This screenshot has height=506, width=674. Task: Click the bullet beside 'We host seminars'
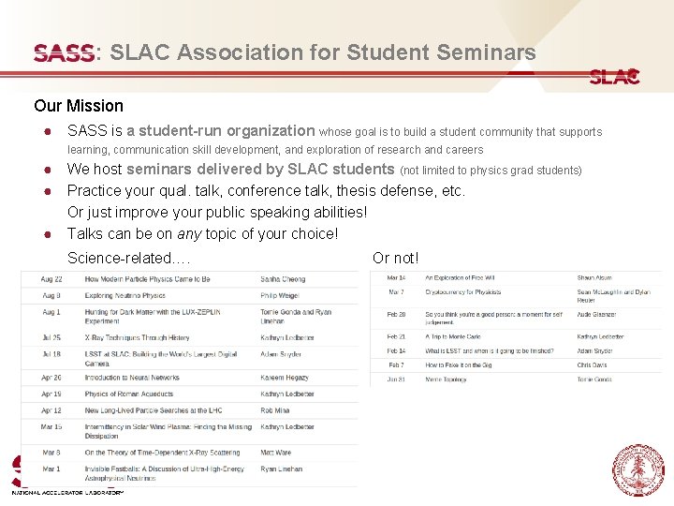45,171
